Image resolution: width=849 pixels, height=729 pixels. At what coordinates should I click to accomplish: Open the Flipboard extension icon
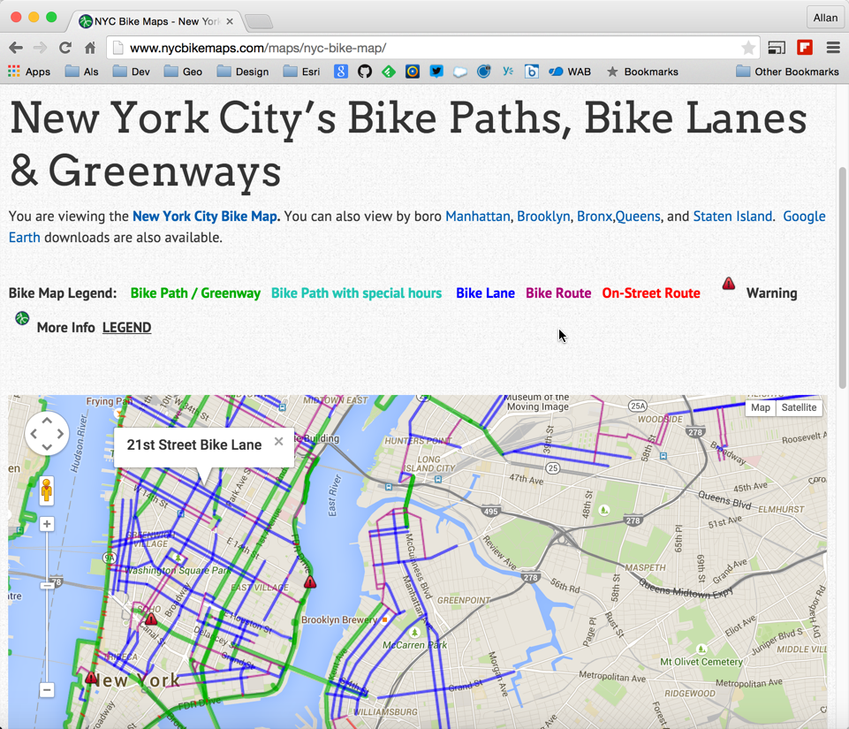(x=805, y=48)
